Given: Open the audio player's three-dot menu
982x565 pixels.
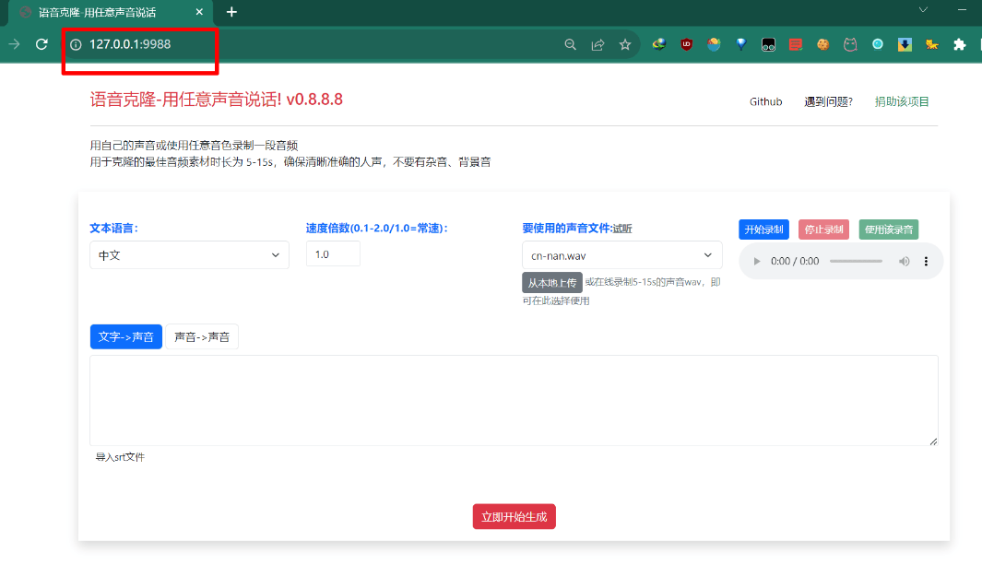Looking at the screenshot, I should [x=926, y=261].
